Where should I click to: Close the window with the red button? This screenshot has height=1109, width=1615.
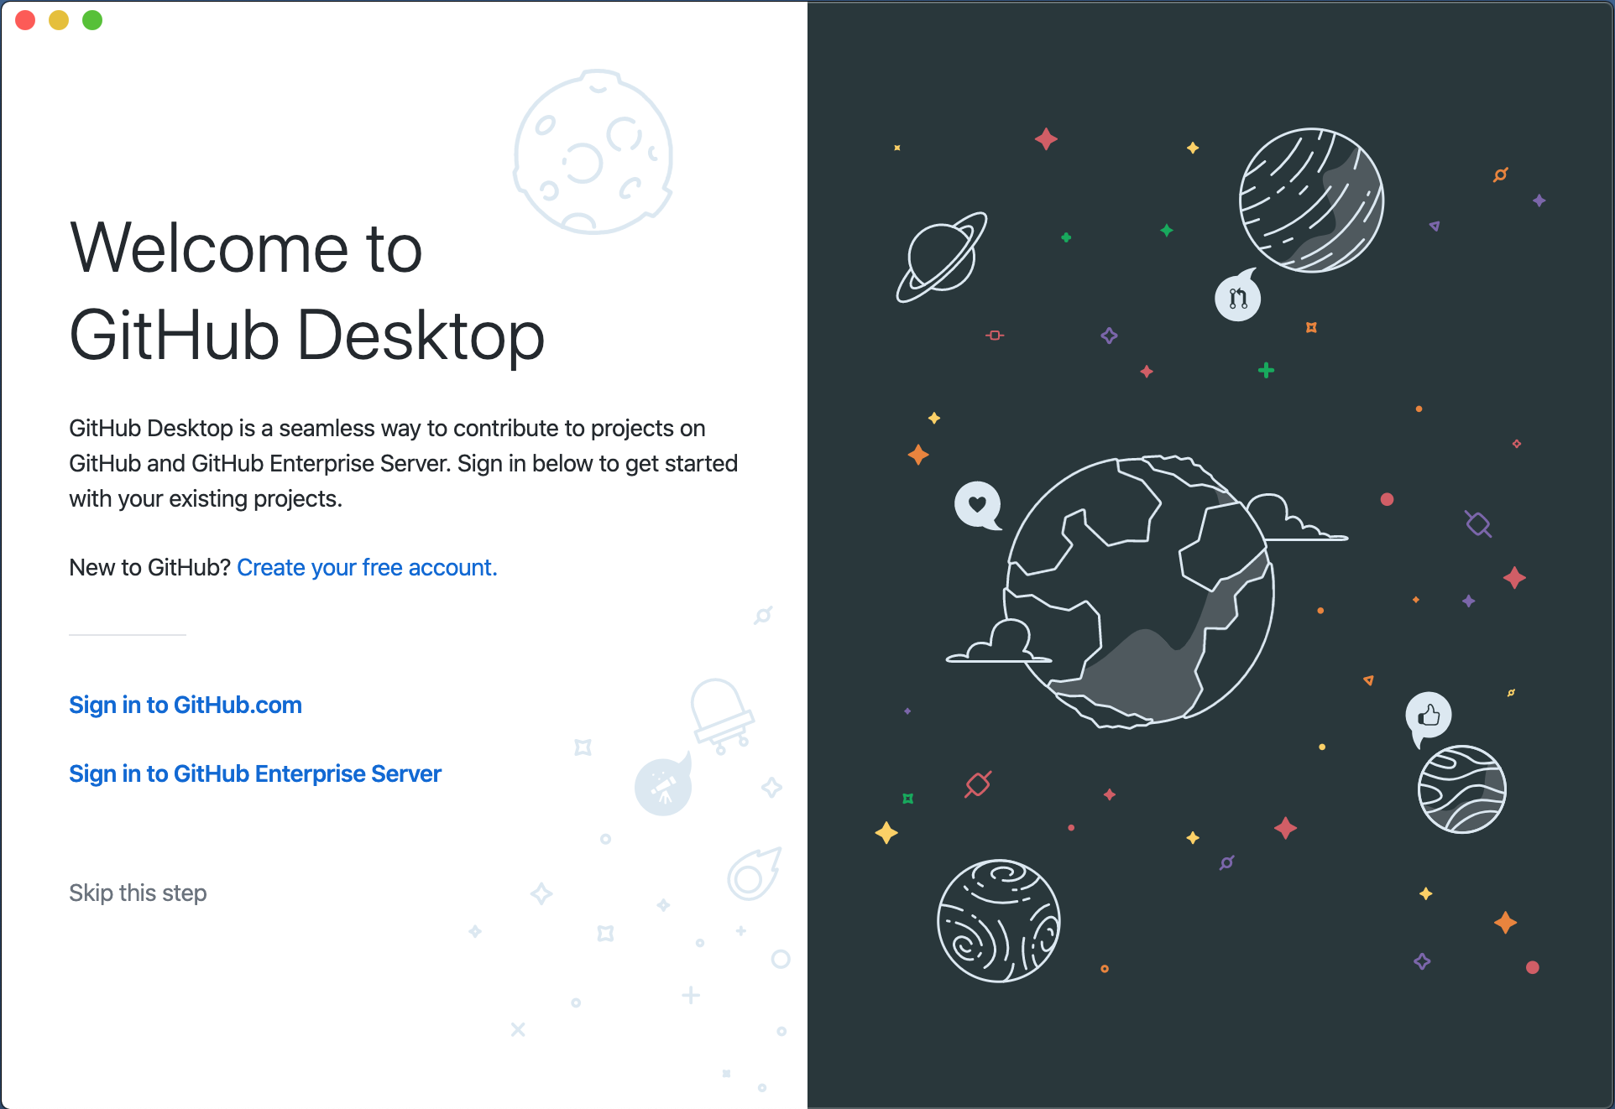pos(25,20)
